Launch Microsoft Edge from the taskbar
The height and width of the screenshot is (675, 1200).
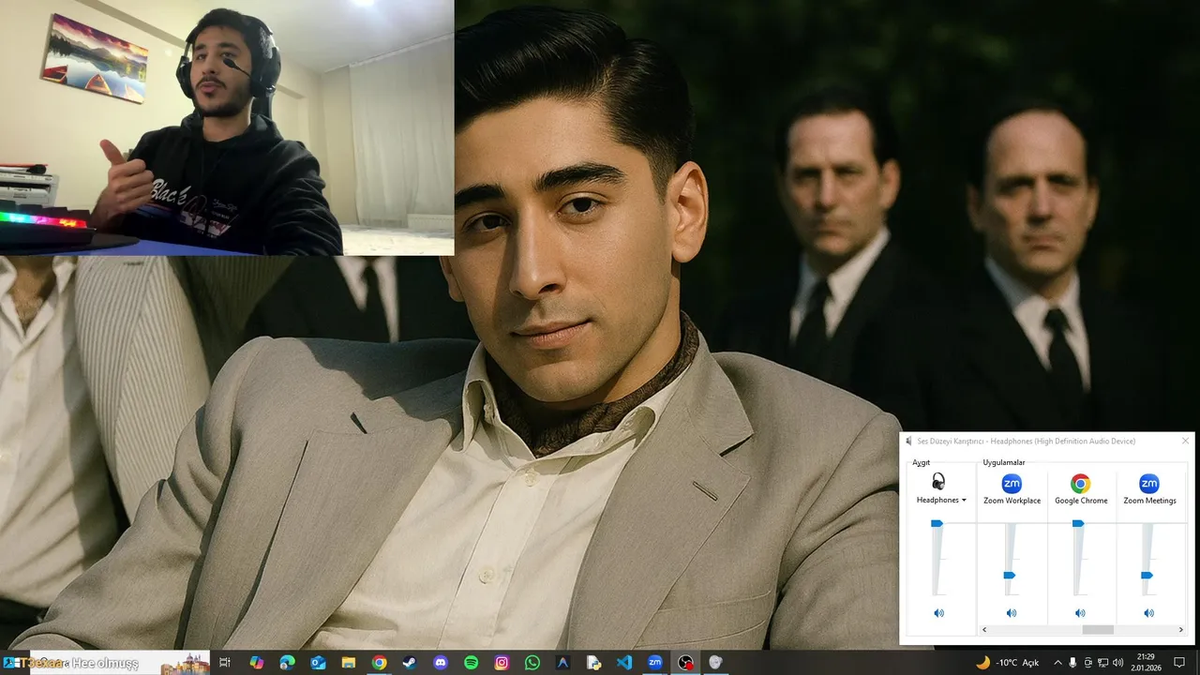(x=287, y=663)
